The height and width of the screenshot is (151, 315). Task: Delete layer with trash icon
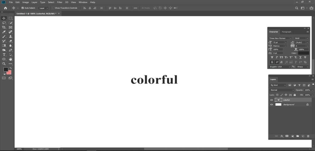click(x=308, y=136)
